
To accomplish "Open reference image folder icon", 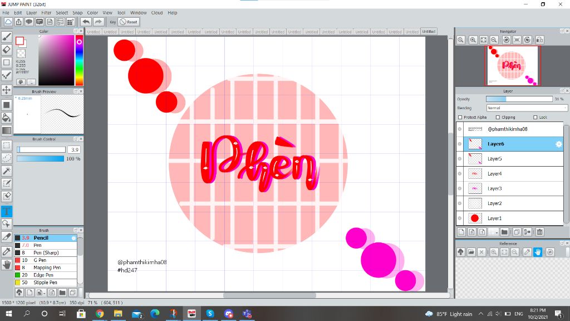I will click(x=471, y=252).
